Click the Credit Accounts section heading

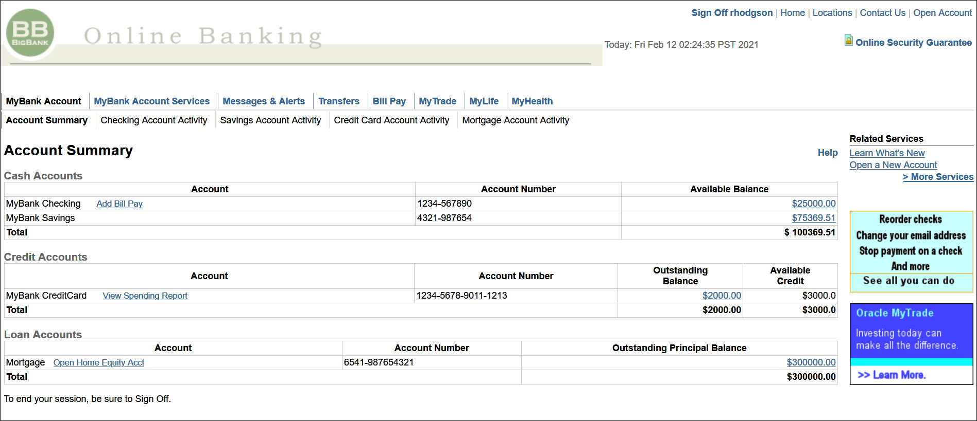[45, 257]
